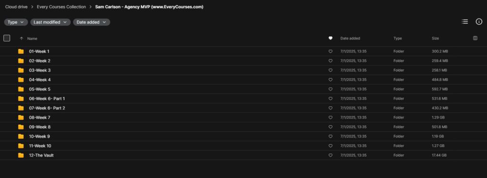
Task: Switch to list view icon
Action: [x=465, y=22]
